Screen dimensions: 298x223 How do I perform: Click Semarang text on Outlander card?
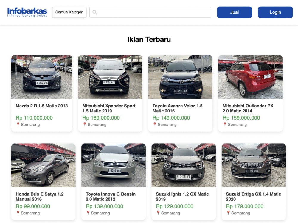pyautogui.click(x=237, y=125)
